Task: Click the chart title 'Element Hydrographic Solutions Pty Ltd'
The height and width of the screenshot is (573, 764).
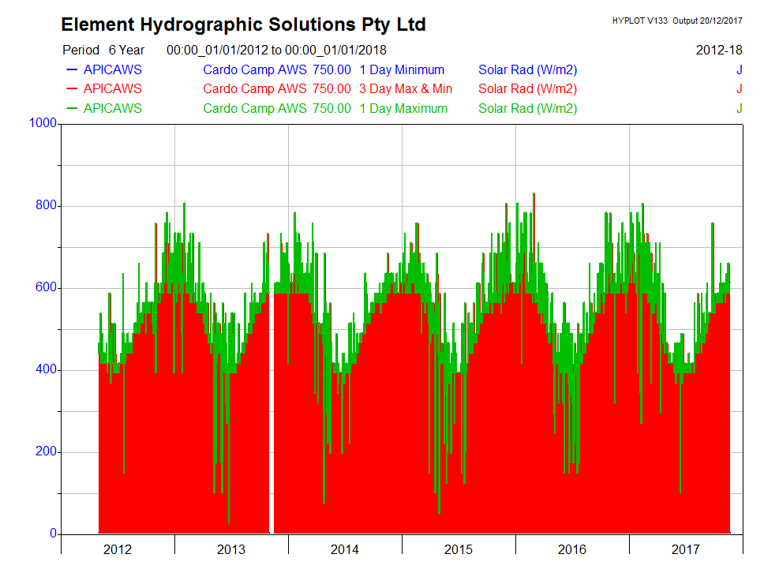Action: point(243,24)
